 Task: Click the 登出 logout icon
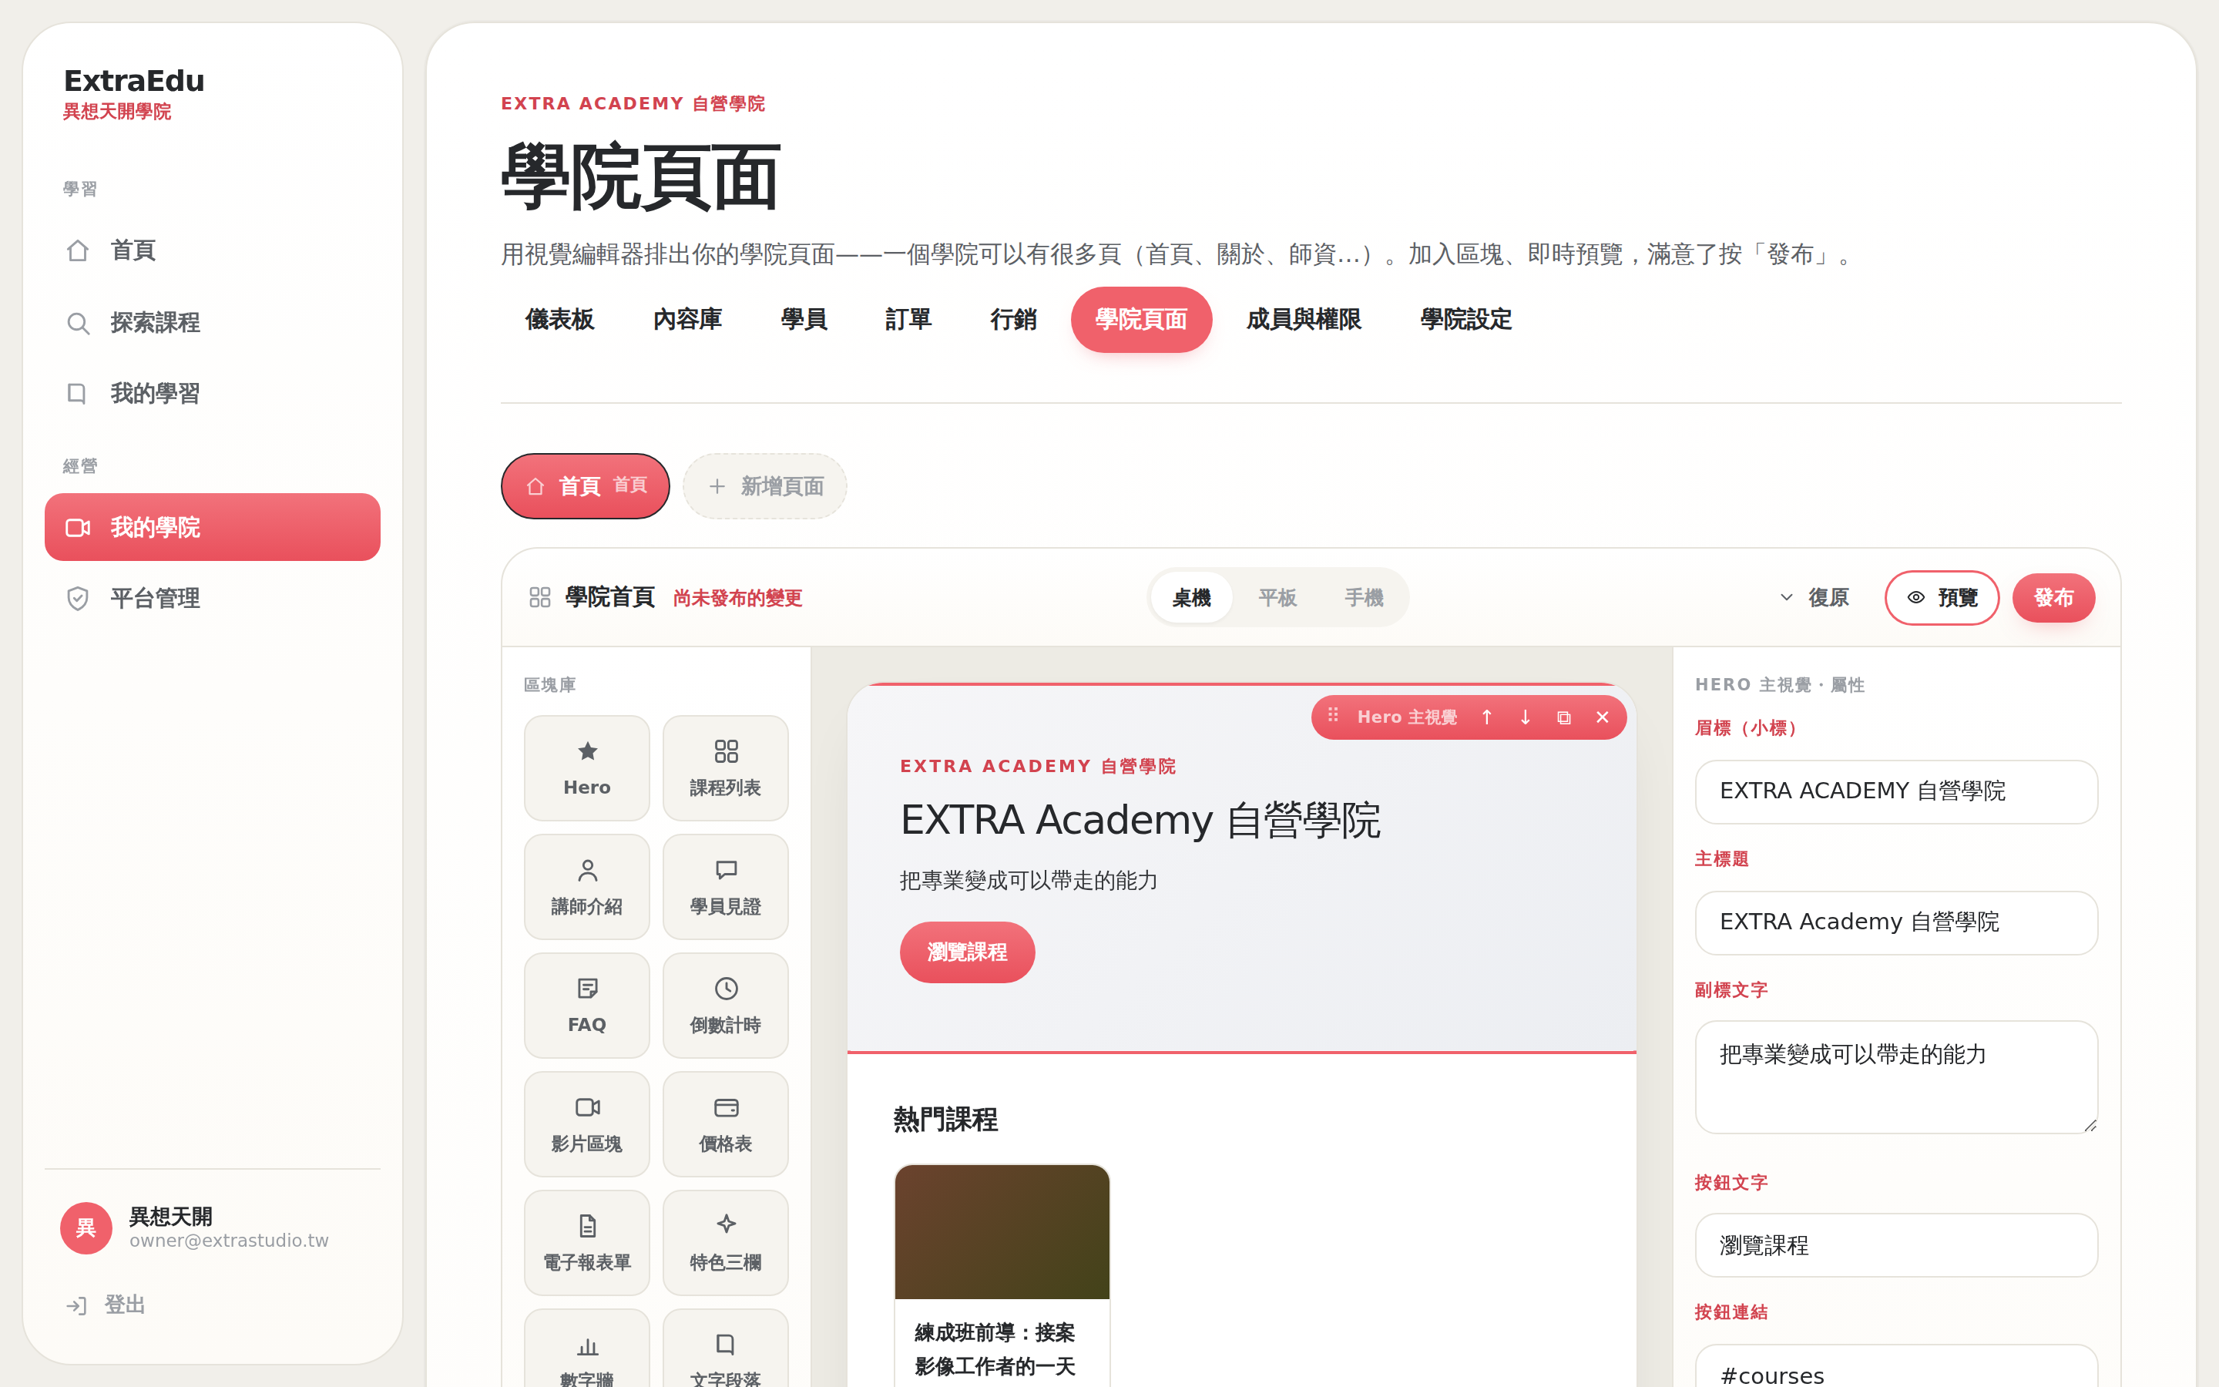(x=76, y=1305)
